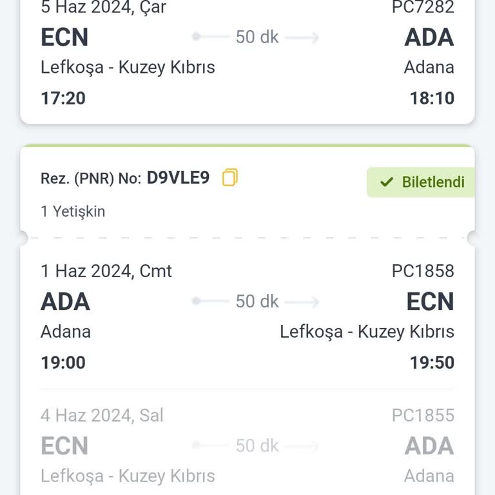Tap the 50 dk arrow for PC7282

257,37
